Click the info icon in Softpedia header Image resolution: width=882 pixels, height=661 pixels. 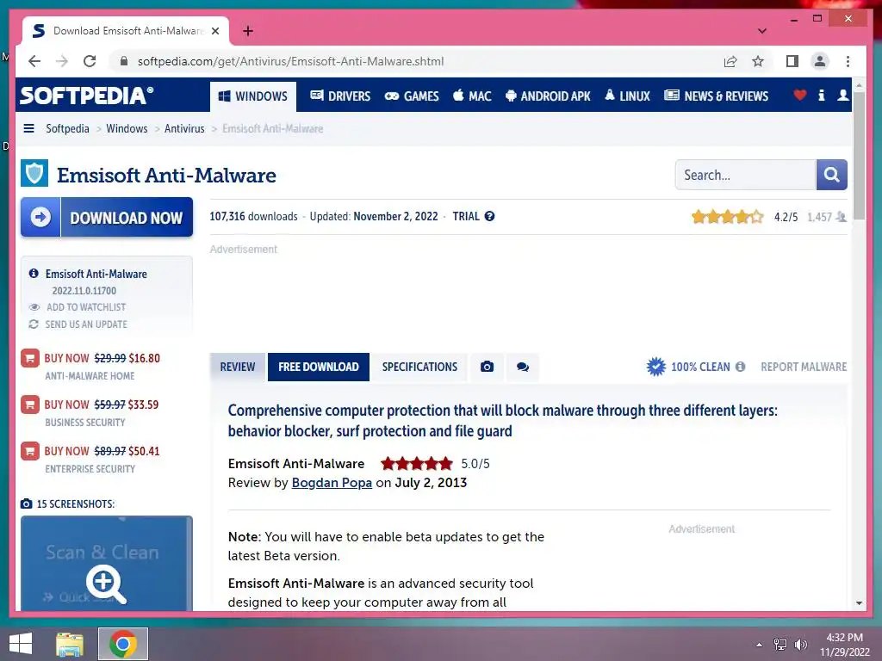point(821,95)
